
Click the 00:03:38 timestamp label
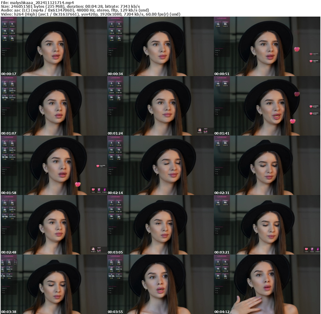(8, 311)
